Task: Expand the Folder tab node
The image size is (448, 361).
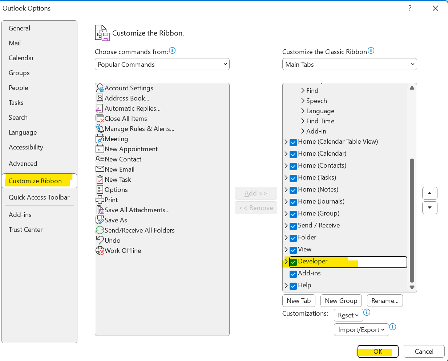Action: click(286, 238)
